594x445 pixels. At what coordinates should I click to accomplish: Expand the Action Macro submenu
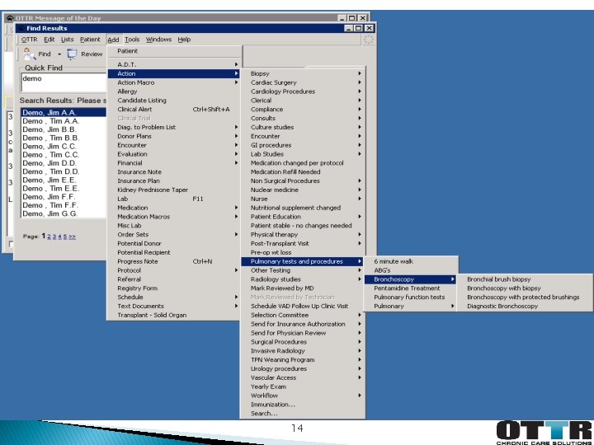[x=174, y=82]
